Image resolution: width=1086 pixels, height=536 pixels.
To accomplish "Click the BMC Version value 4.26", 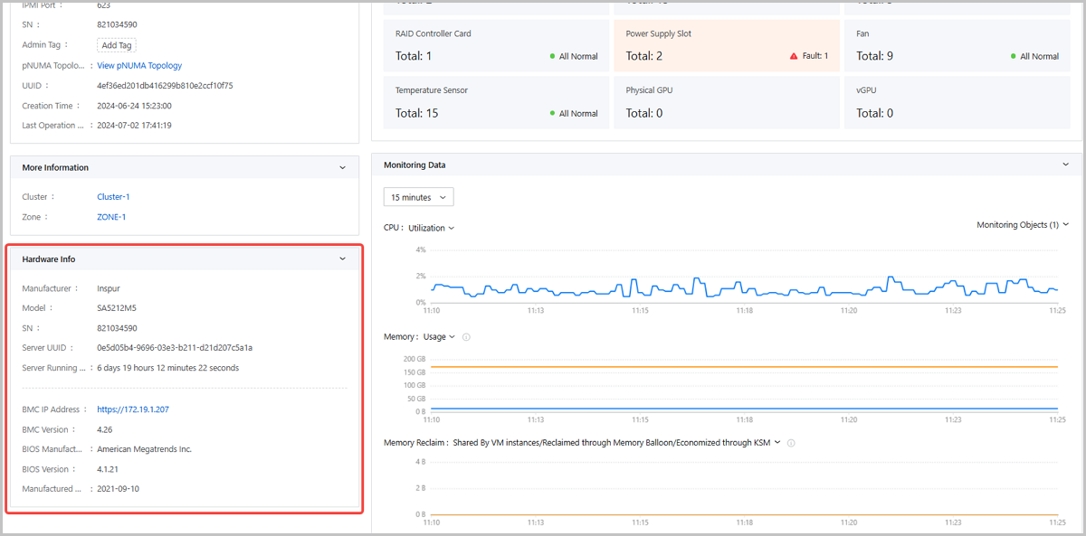I will click(105, 429).
